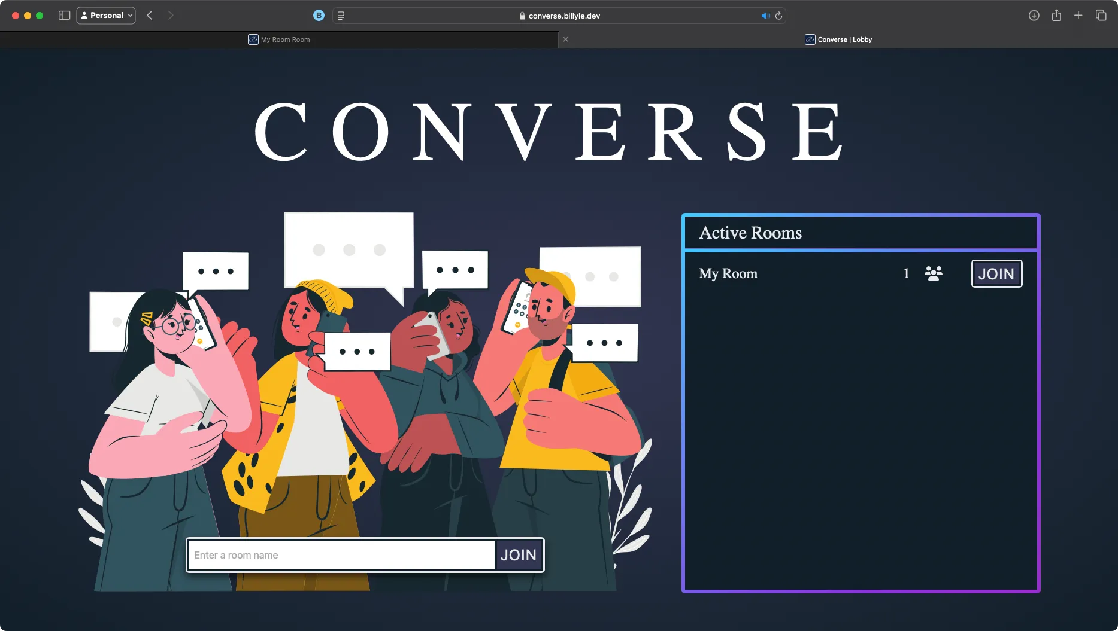This screenshot has width=1118, height=631.
Task: Click the Converse favicon on the Lobby tab
Action: coord(810,39)
